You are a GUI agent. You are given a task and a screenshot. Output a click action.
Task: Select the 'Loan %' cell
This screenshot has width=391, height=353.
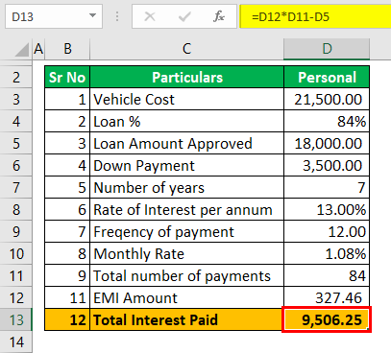tap(187, 122)
